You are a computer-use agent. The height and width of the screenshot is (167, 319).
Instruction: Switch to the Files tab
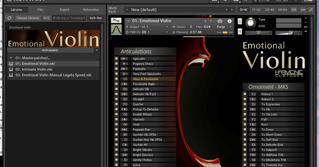pos(41,9)
